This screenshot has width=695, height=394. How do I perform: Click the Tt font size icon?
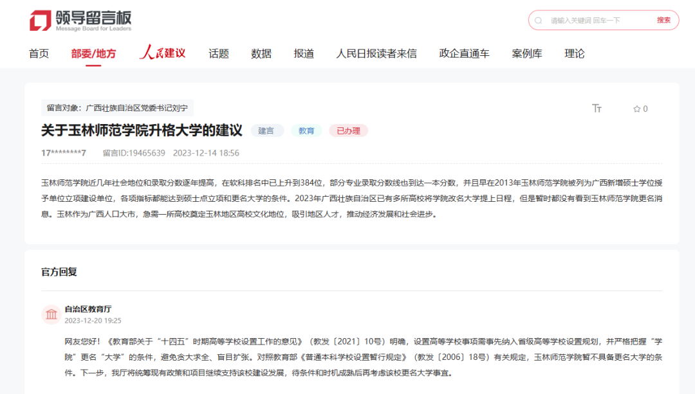point(597,109)
